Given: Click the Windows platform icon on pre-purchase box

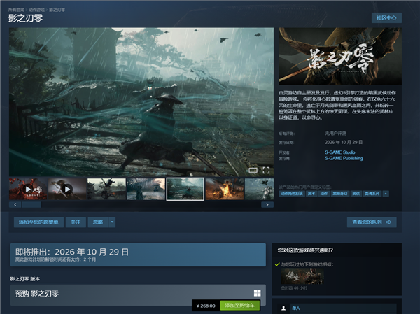Looking at the screenshot, I should coord(257,293).
